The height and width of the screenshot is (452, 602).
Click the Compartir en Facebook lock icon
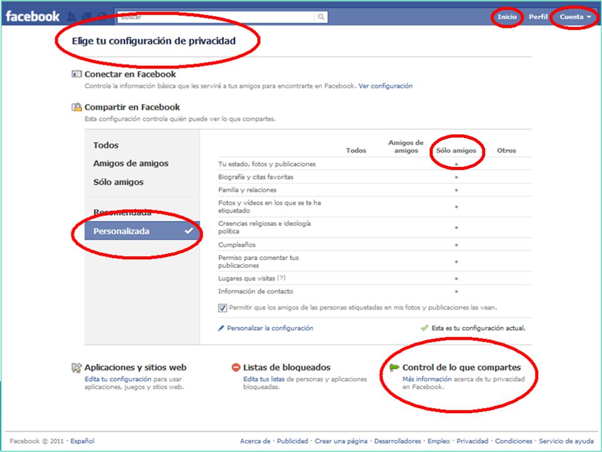(77, 107)
